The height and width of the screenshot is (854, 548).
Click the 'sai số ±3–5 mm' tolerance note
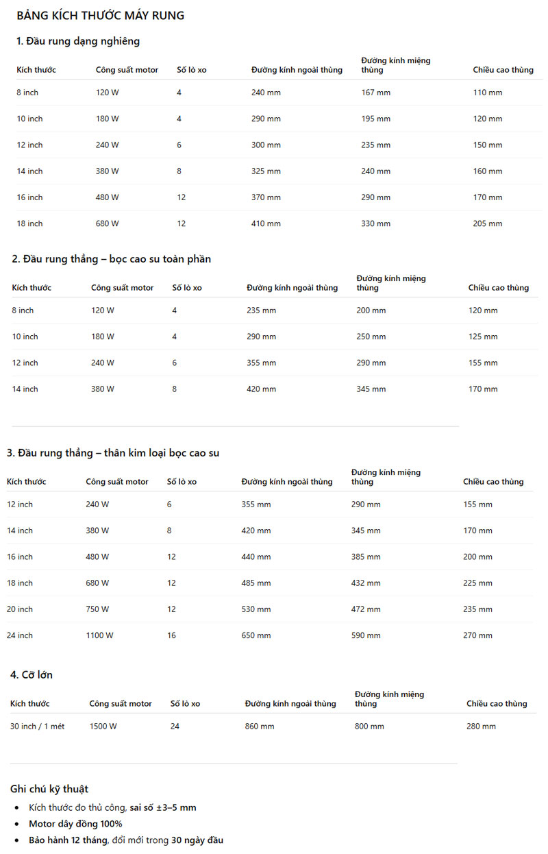coord(163,807)
